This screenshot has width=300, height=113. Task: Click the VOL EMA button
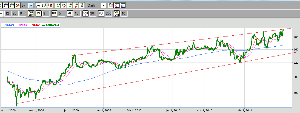tap(117, 13)
